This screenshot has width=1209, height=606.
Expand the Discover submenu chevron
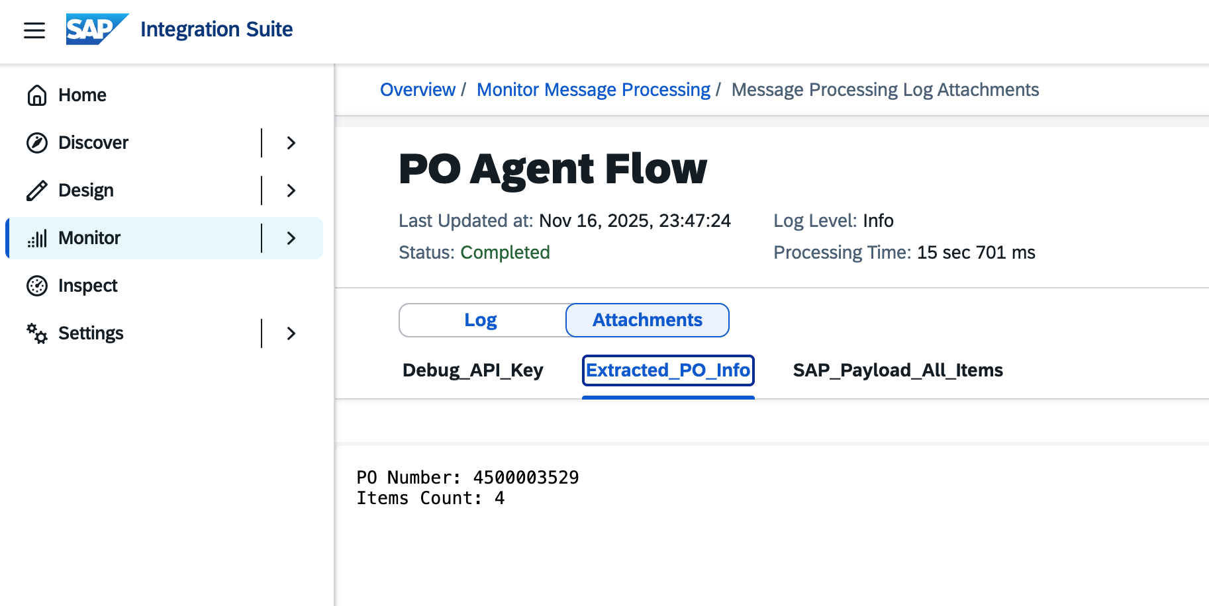[291, 143]
